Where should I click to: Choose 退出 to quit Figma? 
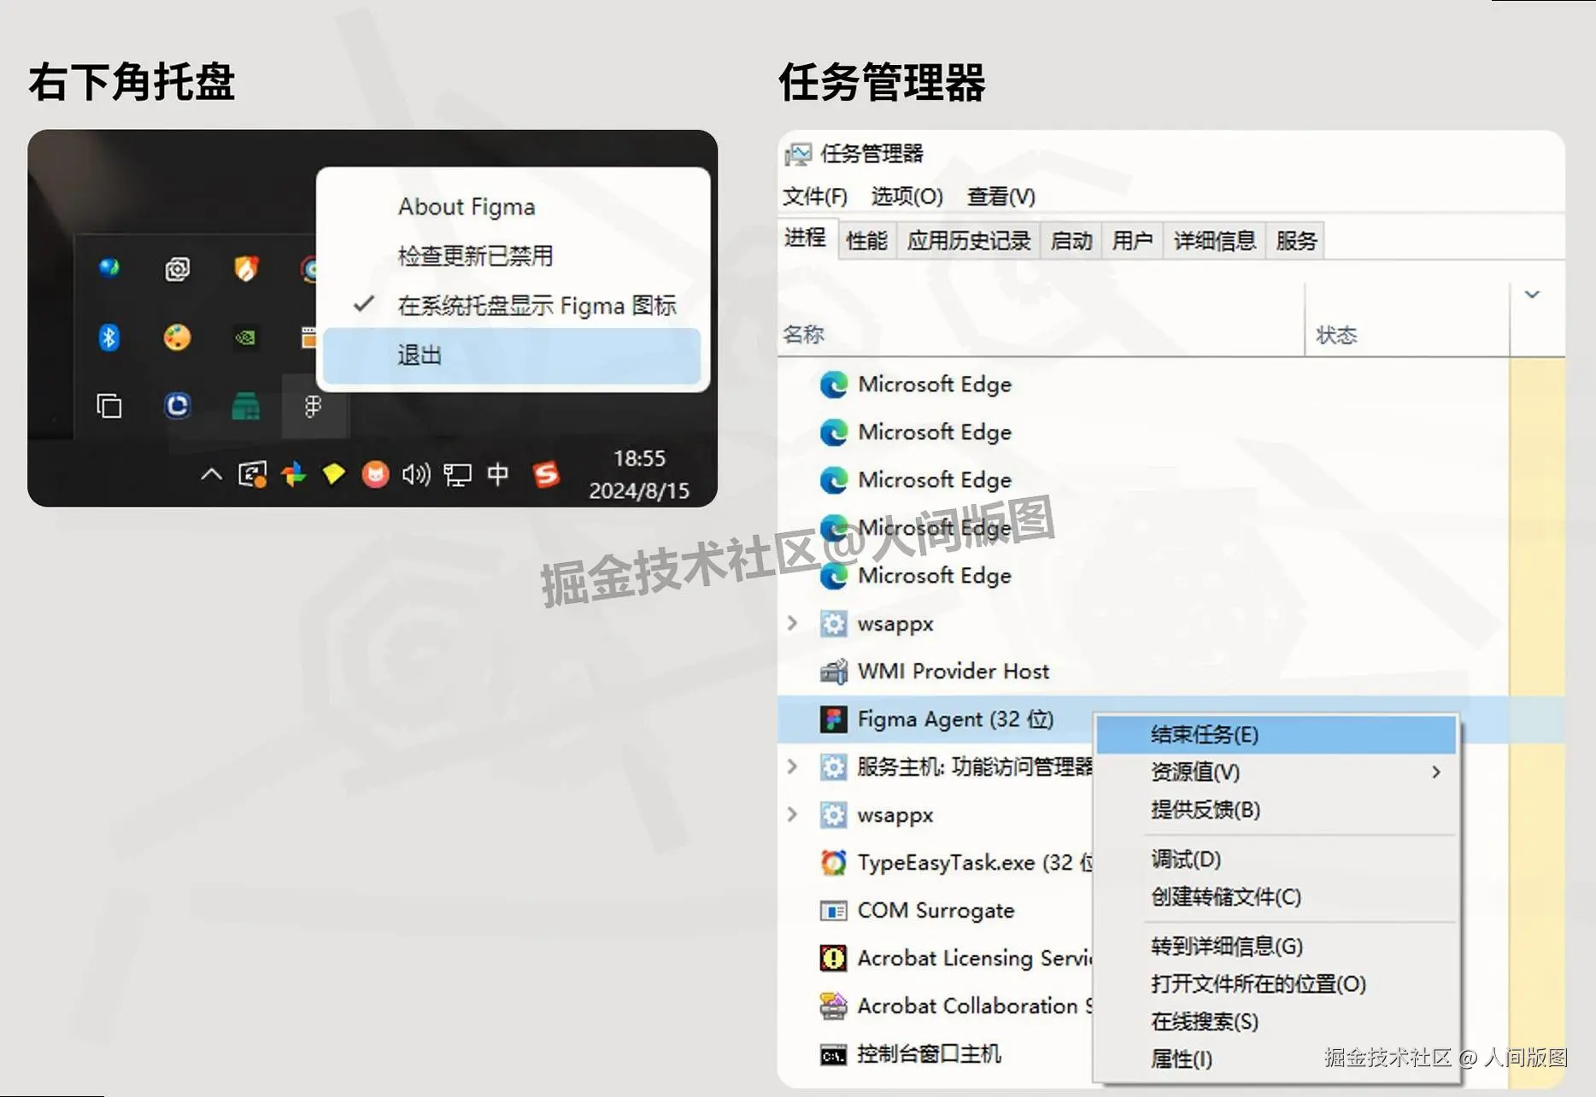click(x=513, y=355)
